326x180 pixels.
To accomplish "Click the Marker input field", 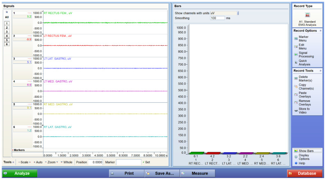I will pyautogui.click(x=129, y=162).
